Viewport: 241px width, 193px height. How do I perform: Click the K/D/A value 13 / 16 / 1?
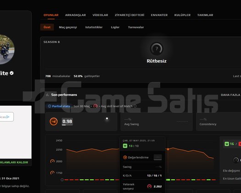click(x=154, y=176)
